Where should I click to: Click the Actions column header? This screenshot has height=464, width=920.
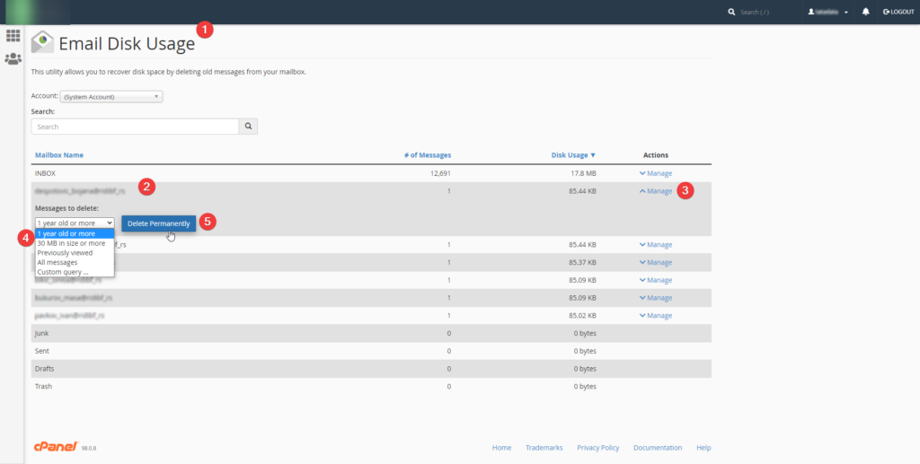pos(656,155)
